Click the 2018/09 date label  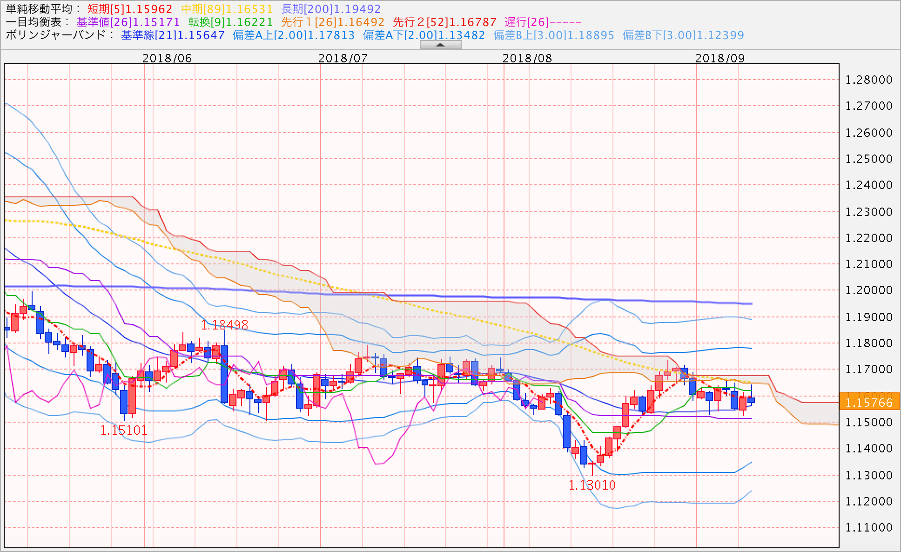719,58
